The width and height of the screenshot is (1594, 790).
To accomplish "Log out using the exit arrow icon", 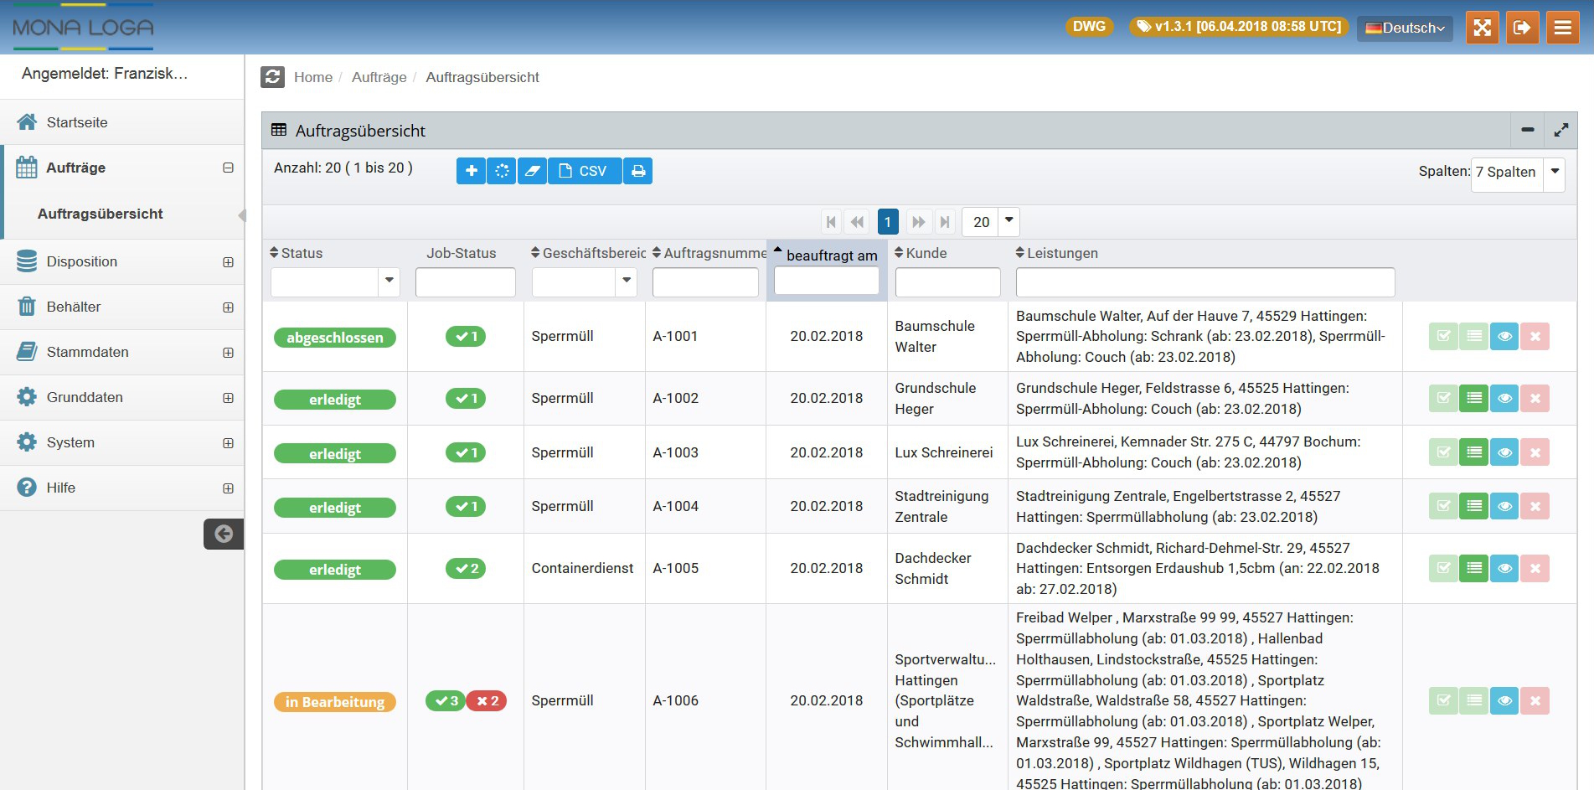I will [1522, 28].
